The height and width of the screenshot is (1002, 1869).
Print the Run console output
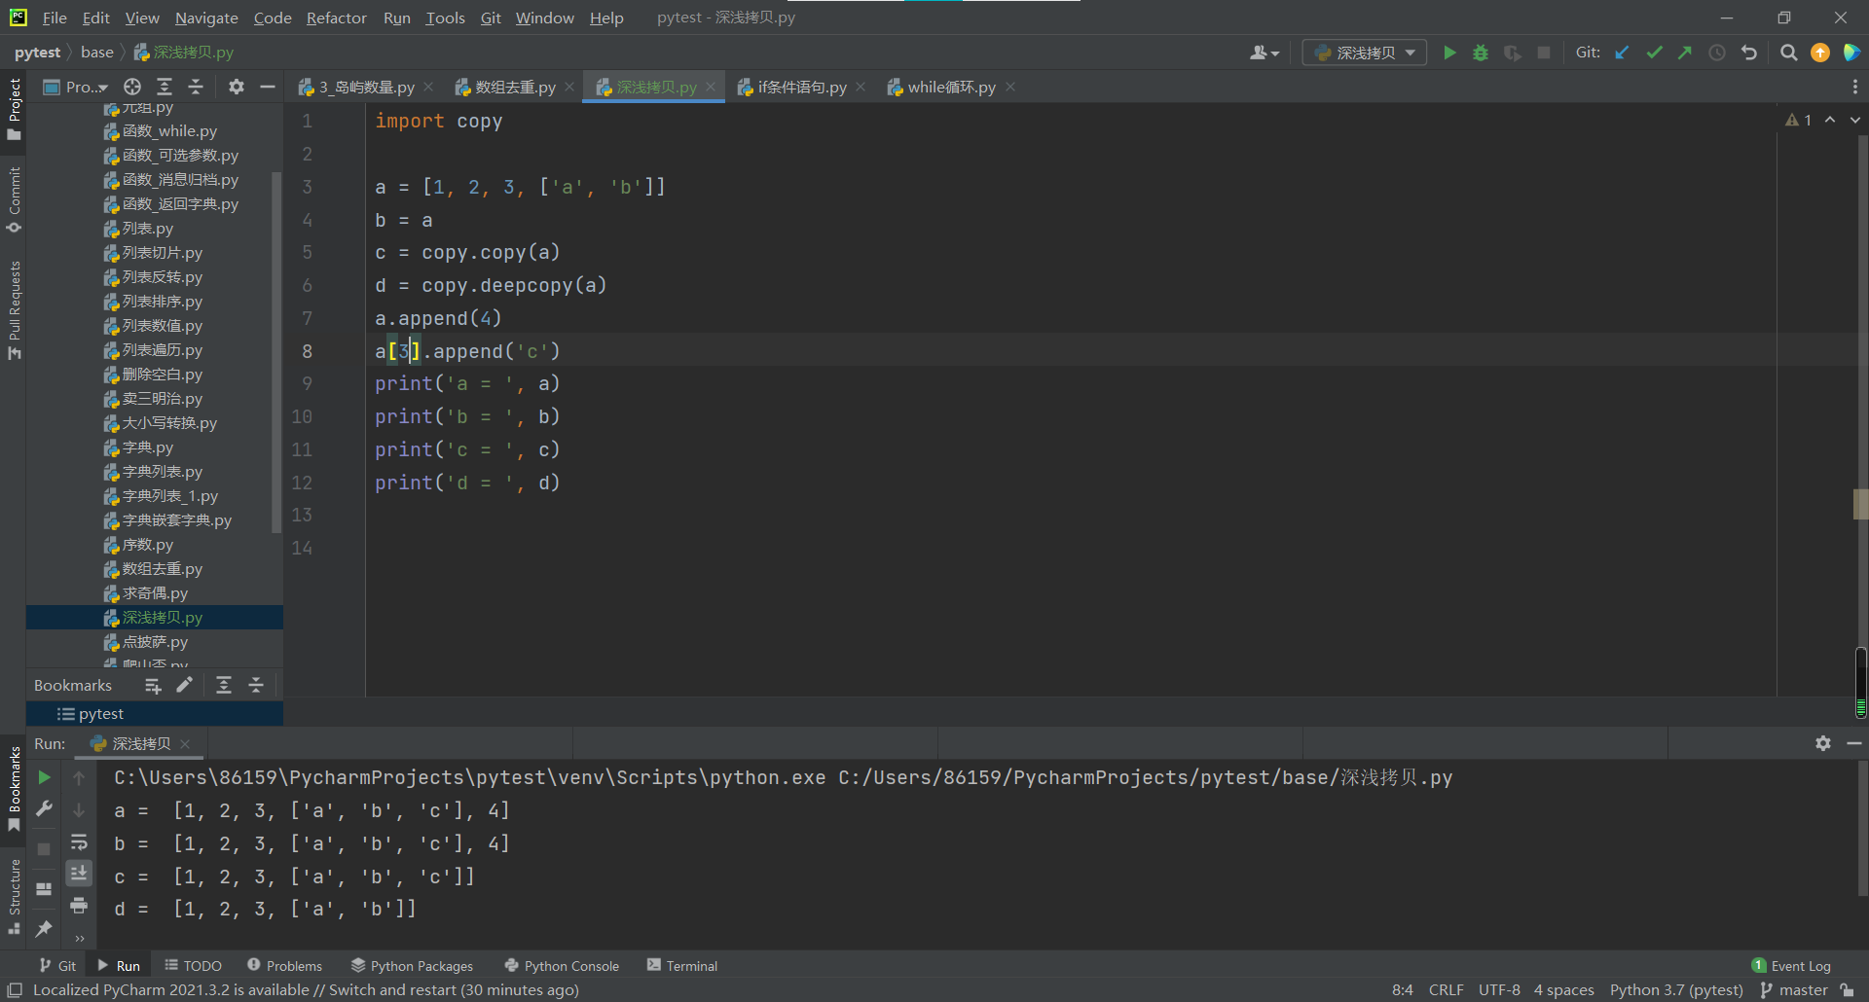(79, 906)
